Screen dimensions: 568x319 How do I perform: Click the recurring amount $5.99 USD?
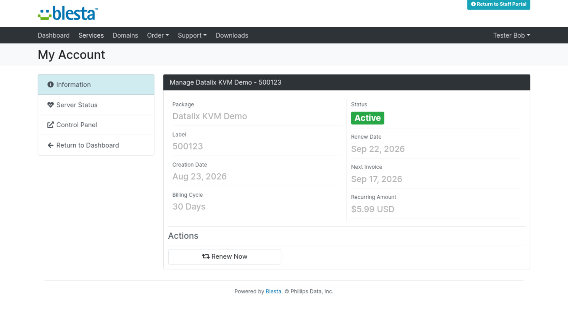tap(373, 209)
